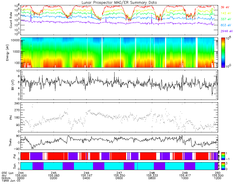
Task: Click the date '1999 Jun 05'
Action: click(11, 180)
